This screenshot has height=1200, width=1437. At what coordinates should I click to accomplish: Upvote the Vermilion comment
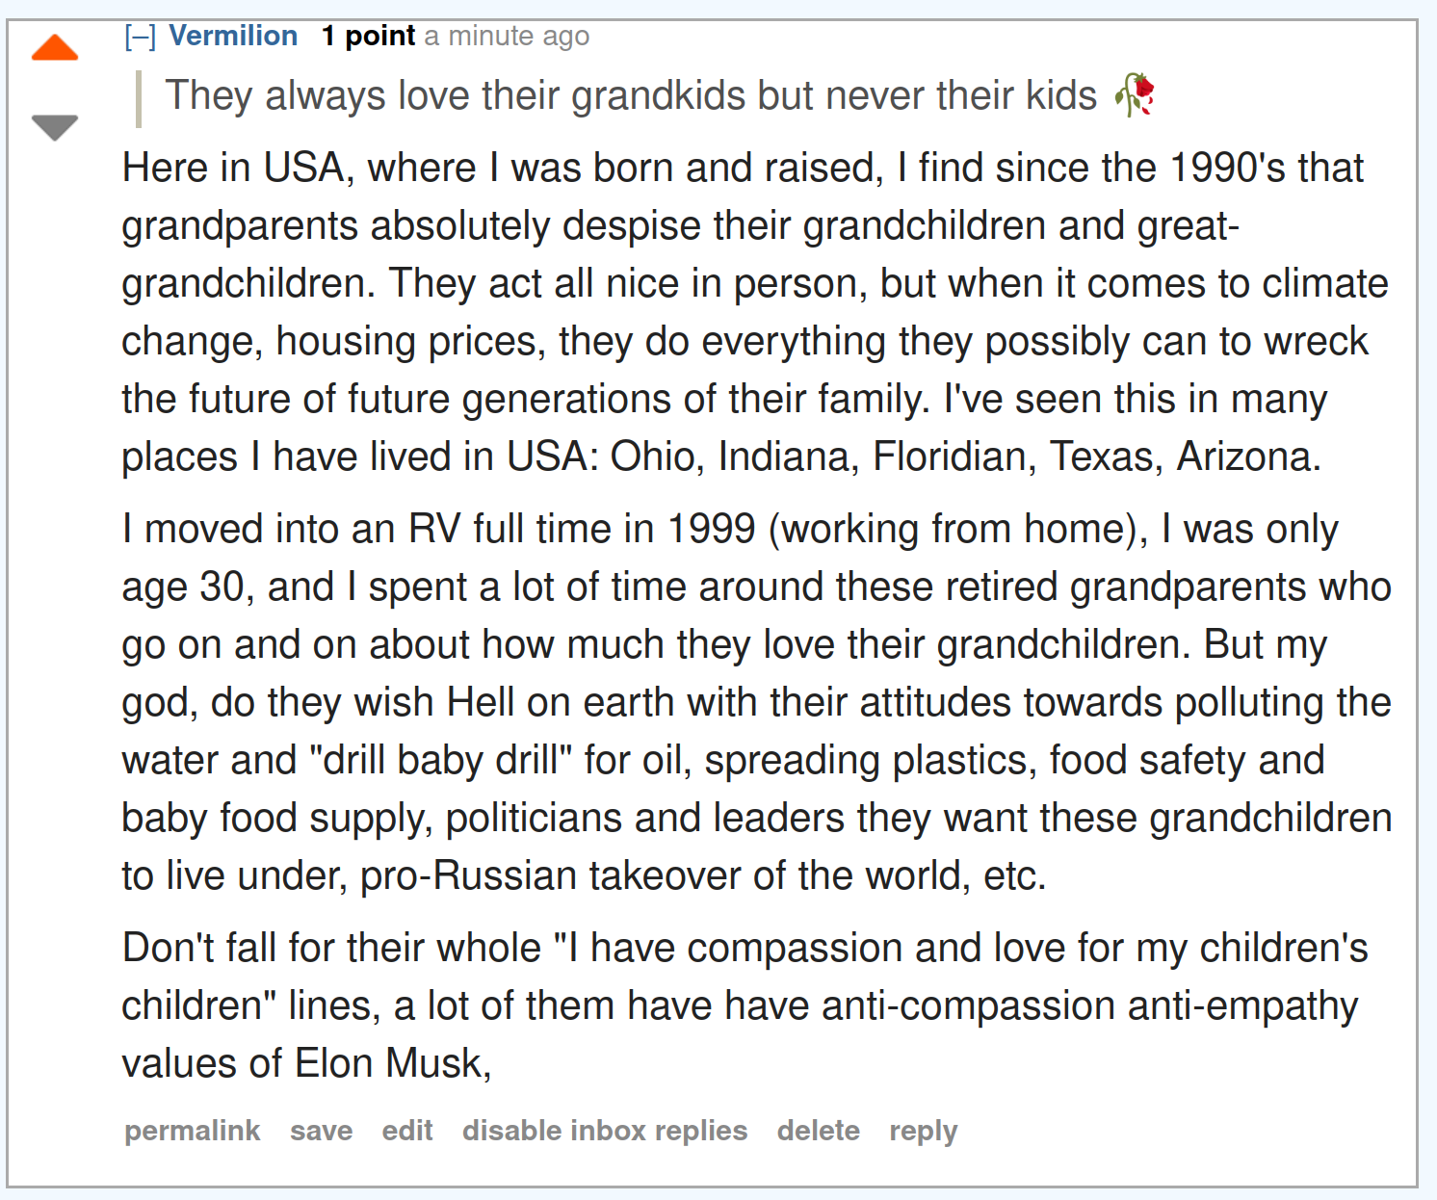point(54,47)
